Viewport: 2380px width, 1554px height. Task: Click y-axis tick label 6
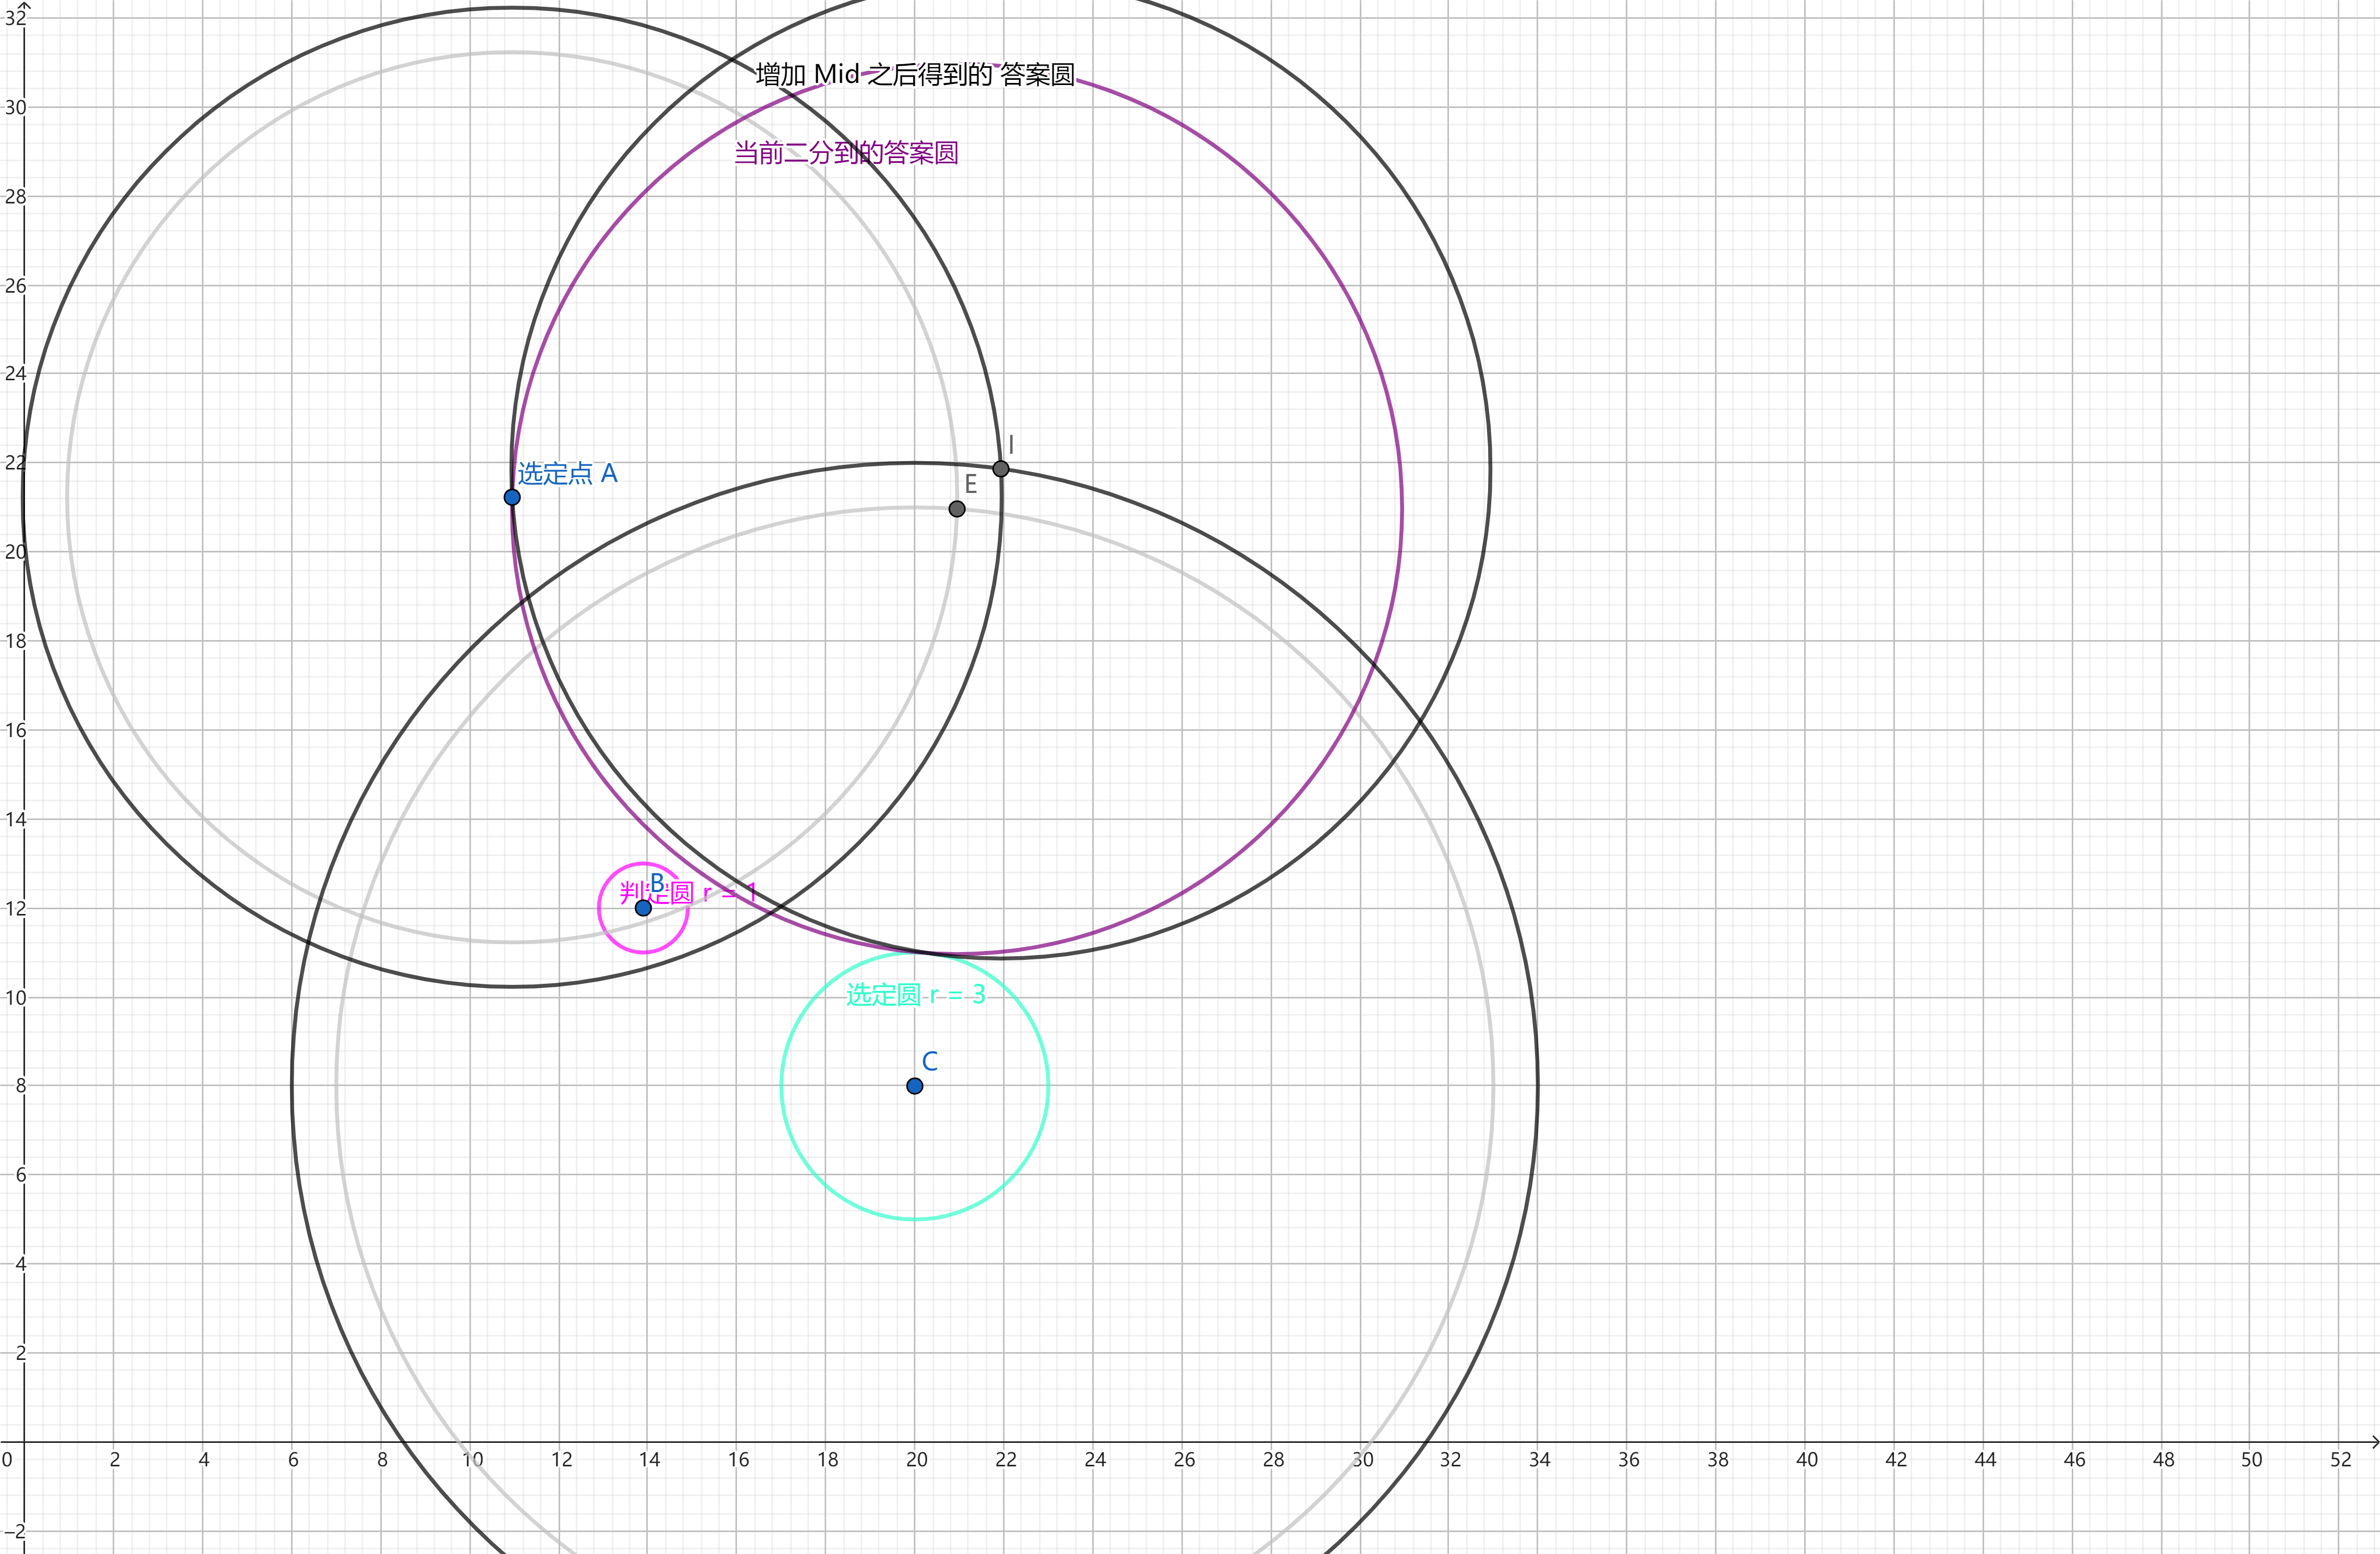click(20, 1175)
